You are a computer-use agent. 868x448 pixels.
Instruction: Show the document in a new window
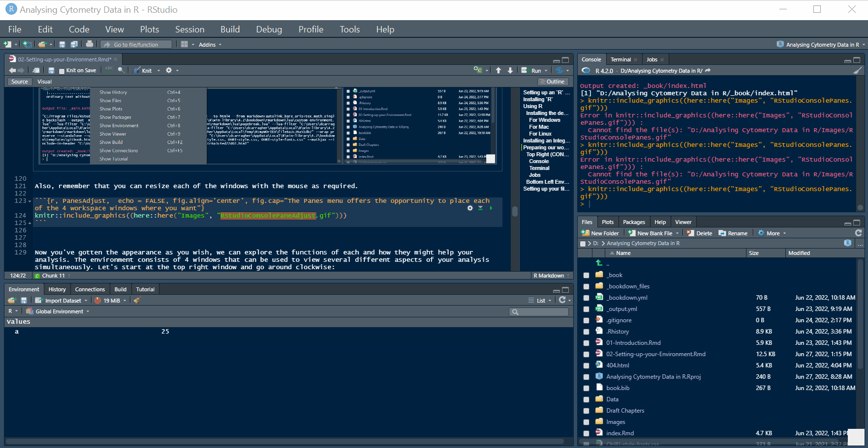tap(36, 70)
